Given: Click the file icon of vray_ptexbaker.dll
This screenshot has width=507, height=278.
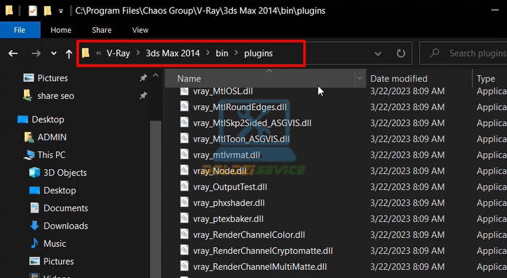Looking at the screenshot, I should pos(184,218).
